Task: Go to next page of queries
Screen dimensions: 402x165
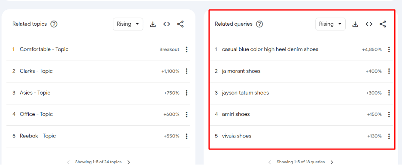Action: click(x=332, y=162)
